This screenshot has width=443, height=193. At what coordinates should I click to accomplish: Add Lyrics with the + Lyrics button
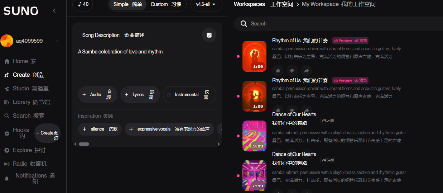pyautogui.click(x=140, y=95)
